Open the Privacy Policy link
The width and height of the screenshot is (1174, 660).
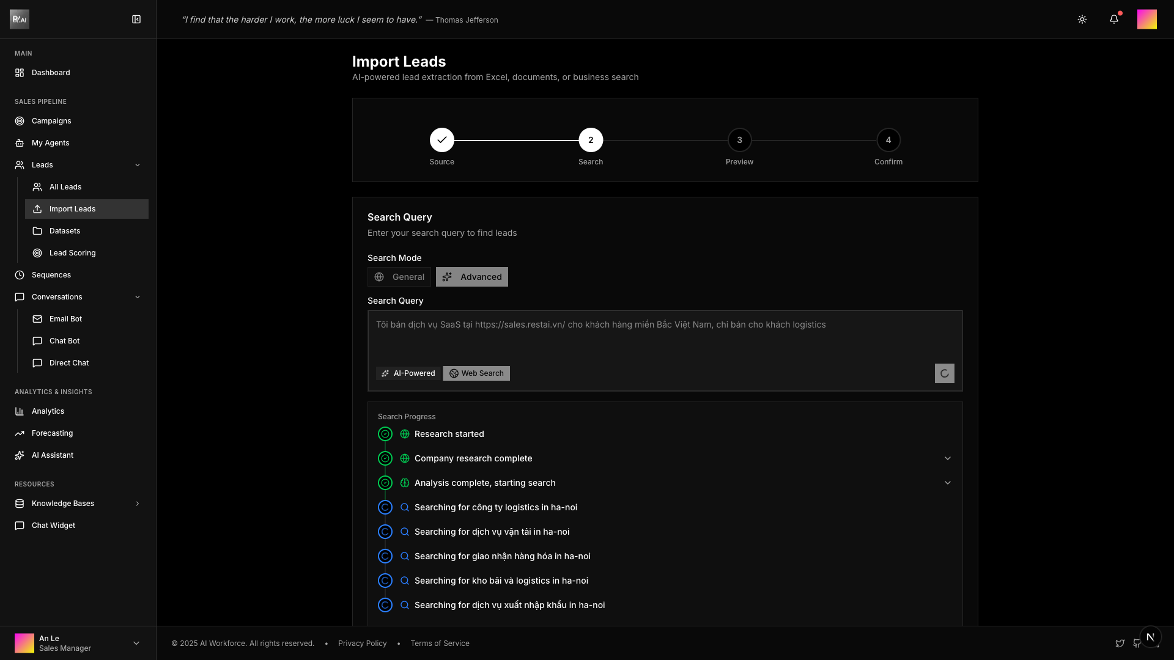pyautogui.click(x=362, y=643)
